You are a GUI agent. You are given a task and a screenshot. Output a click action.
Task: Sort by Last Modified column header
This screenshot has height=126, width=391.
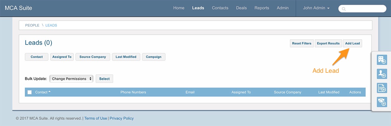[x=329, y=92]
